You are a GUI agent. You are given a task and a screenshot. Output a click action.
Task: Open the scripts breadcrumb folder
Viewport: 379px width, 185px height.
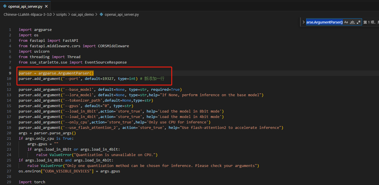coord(61,14)
